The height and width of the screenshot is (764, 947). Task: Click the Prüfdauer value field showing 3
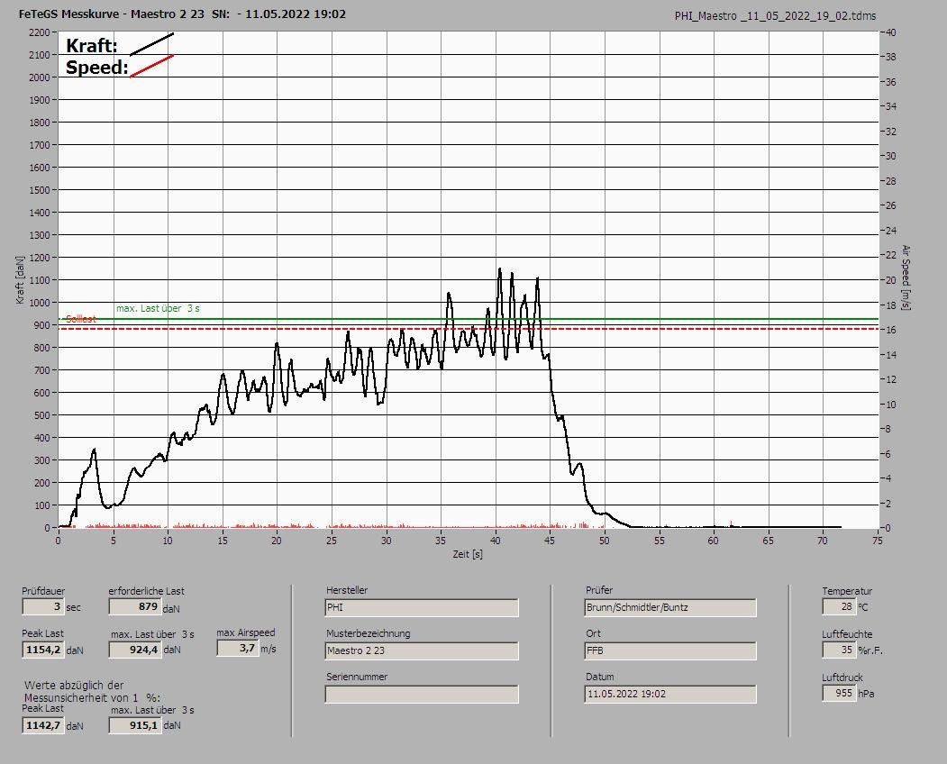[x=43, y=606]
